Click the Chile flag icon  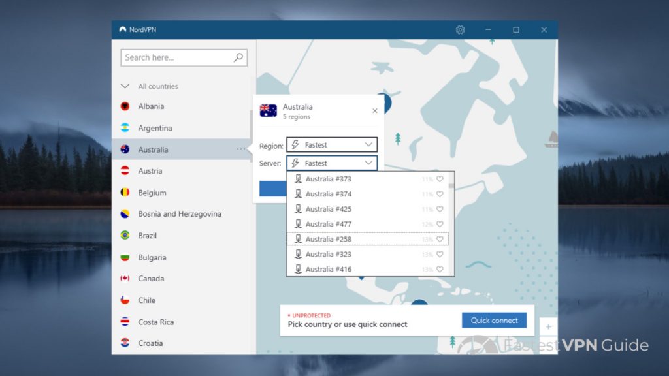tap(125, 300)
